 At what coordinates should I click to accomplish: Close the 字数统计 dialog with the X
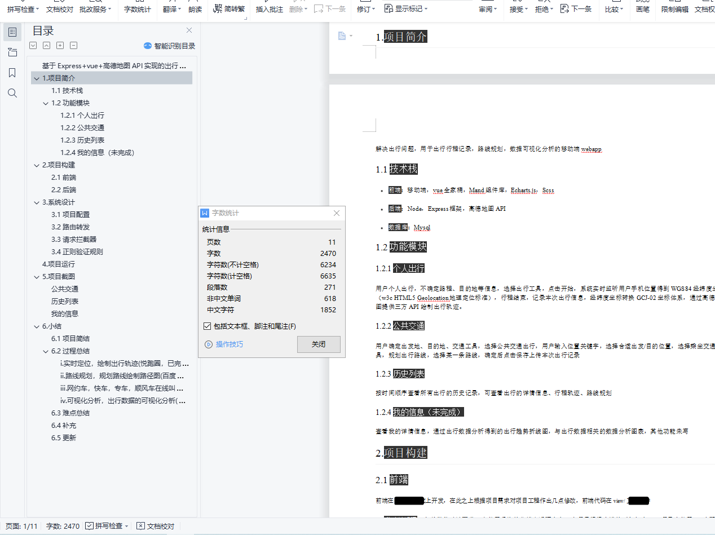pos(337,213)
